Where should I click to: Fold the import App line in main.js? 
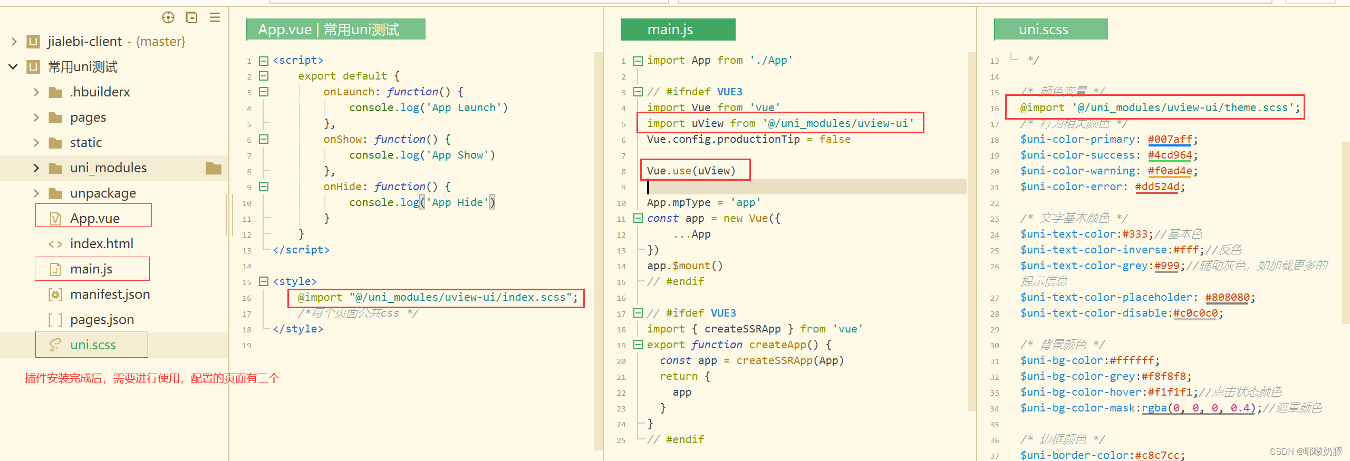tap(638, 61)
